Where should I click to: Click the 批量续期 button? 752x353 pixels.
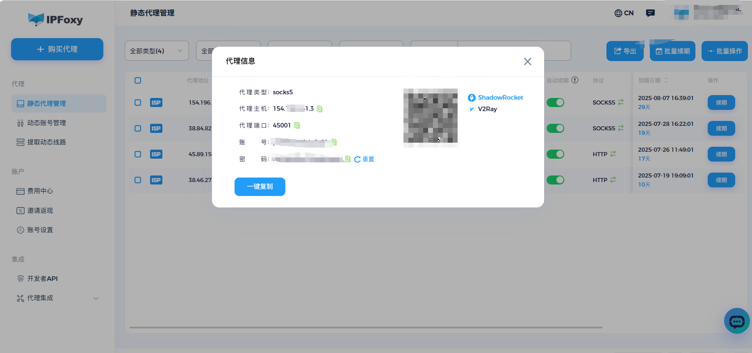(672, 51)
